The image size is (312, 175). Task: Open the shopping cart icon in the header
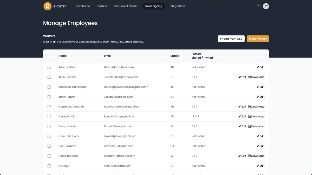pyautogui.click(x=258, y=6)
